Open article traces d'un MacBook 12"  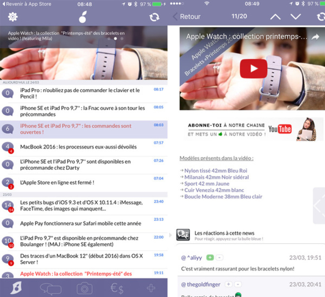(84, 259)
